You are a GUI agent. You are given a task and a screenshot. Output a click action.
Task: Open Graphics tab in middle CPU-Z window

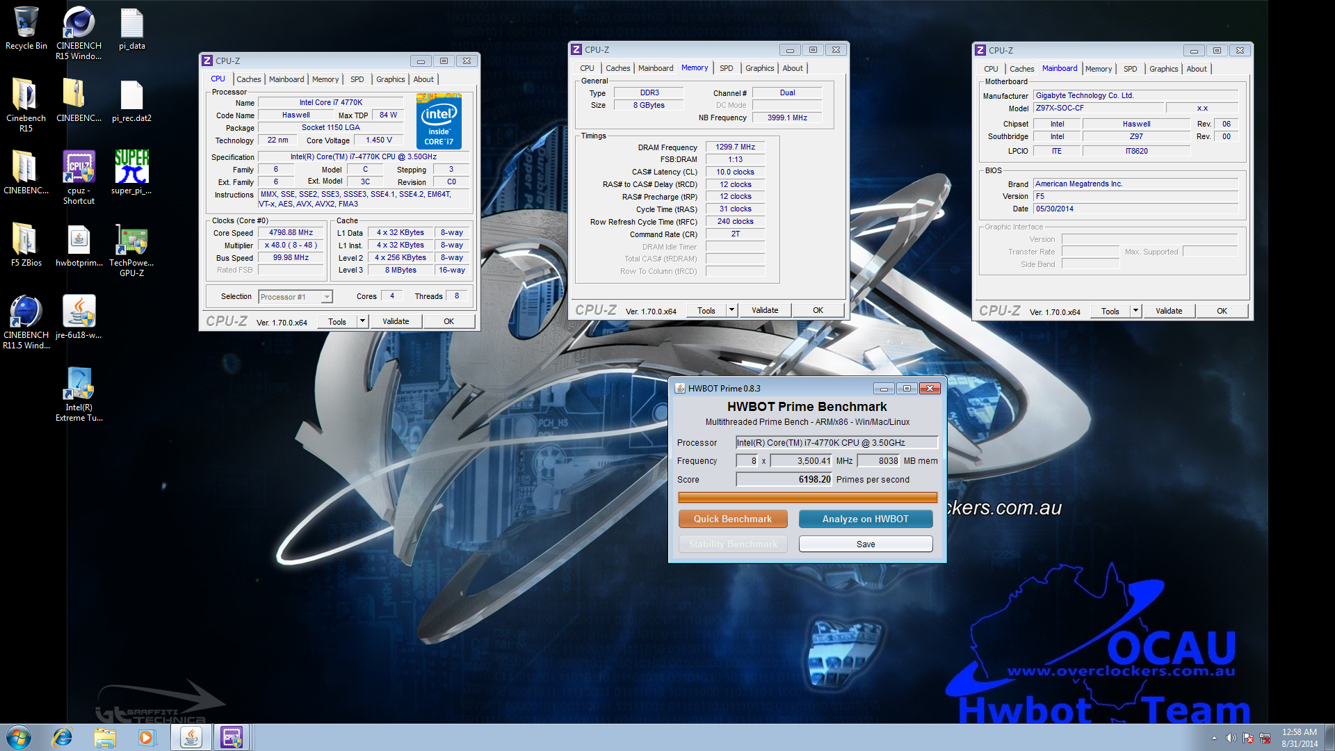pyautogui.click(x=759, y=68)
